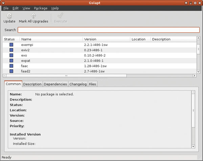Click the 'Source:' label

17,121
